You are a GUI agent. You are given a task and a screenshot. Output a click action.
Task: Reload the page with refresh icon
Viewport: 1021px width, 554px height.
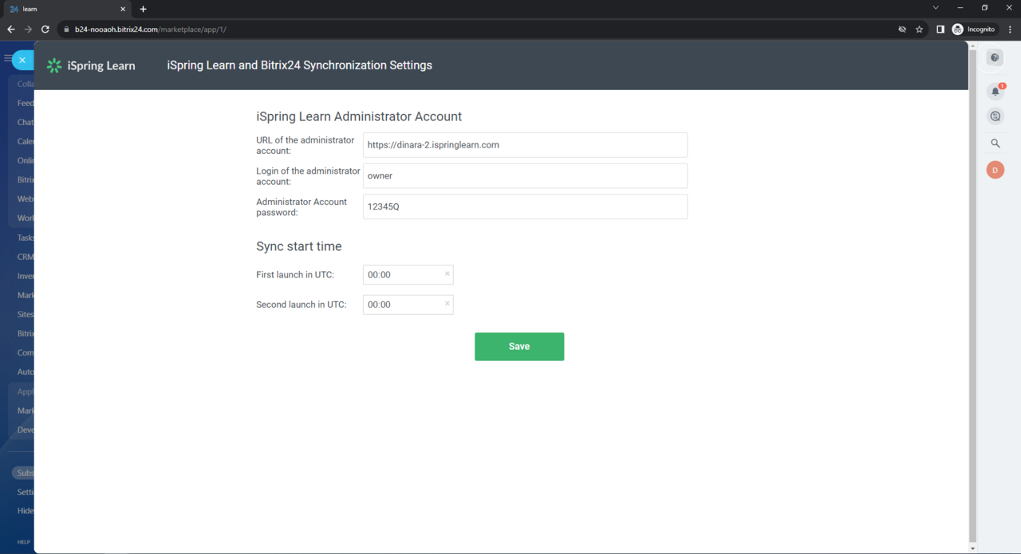(x=45, y=29)
